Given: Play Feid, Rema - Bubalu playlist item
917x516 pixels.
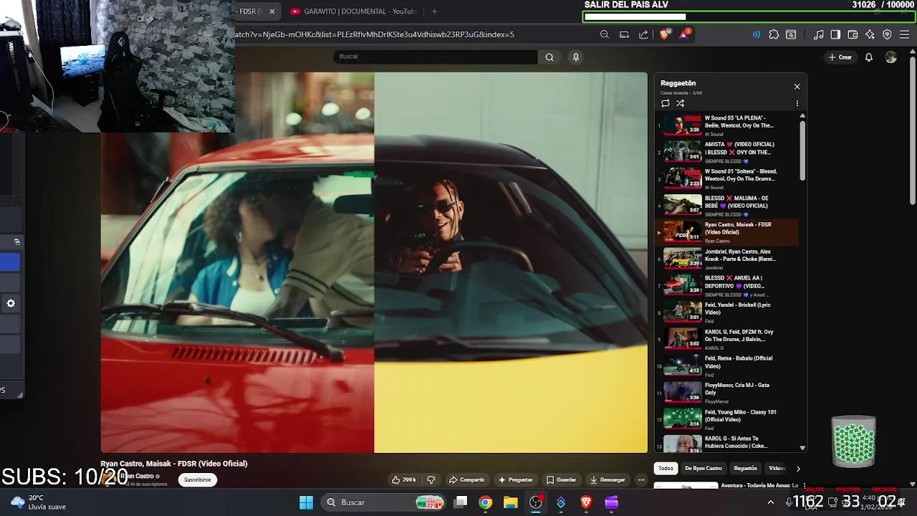Looking at the screenshot, I should (x=727, y=365).
